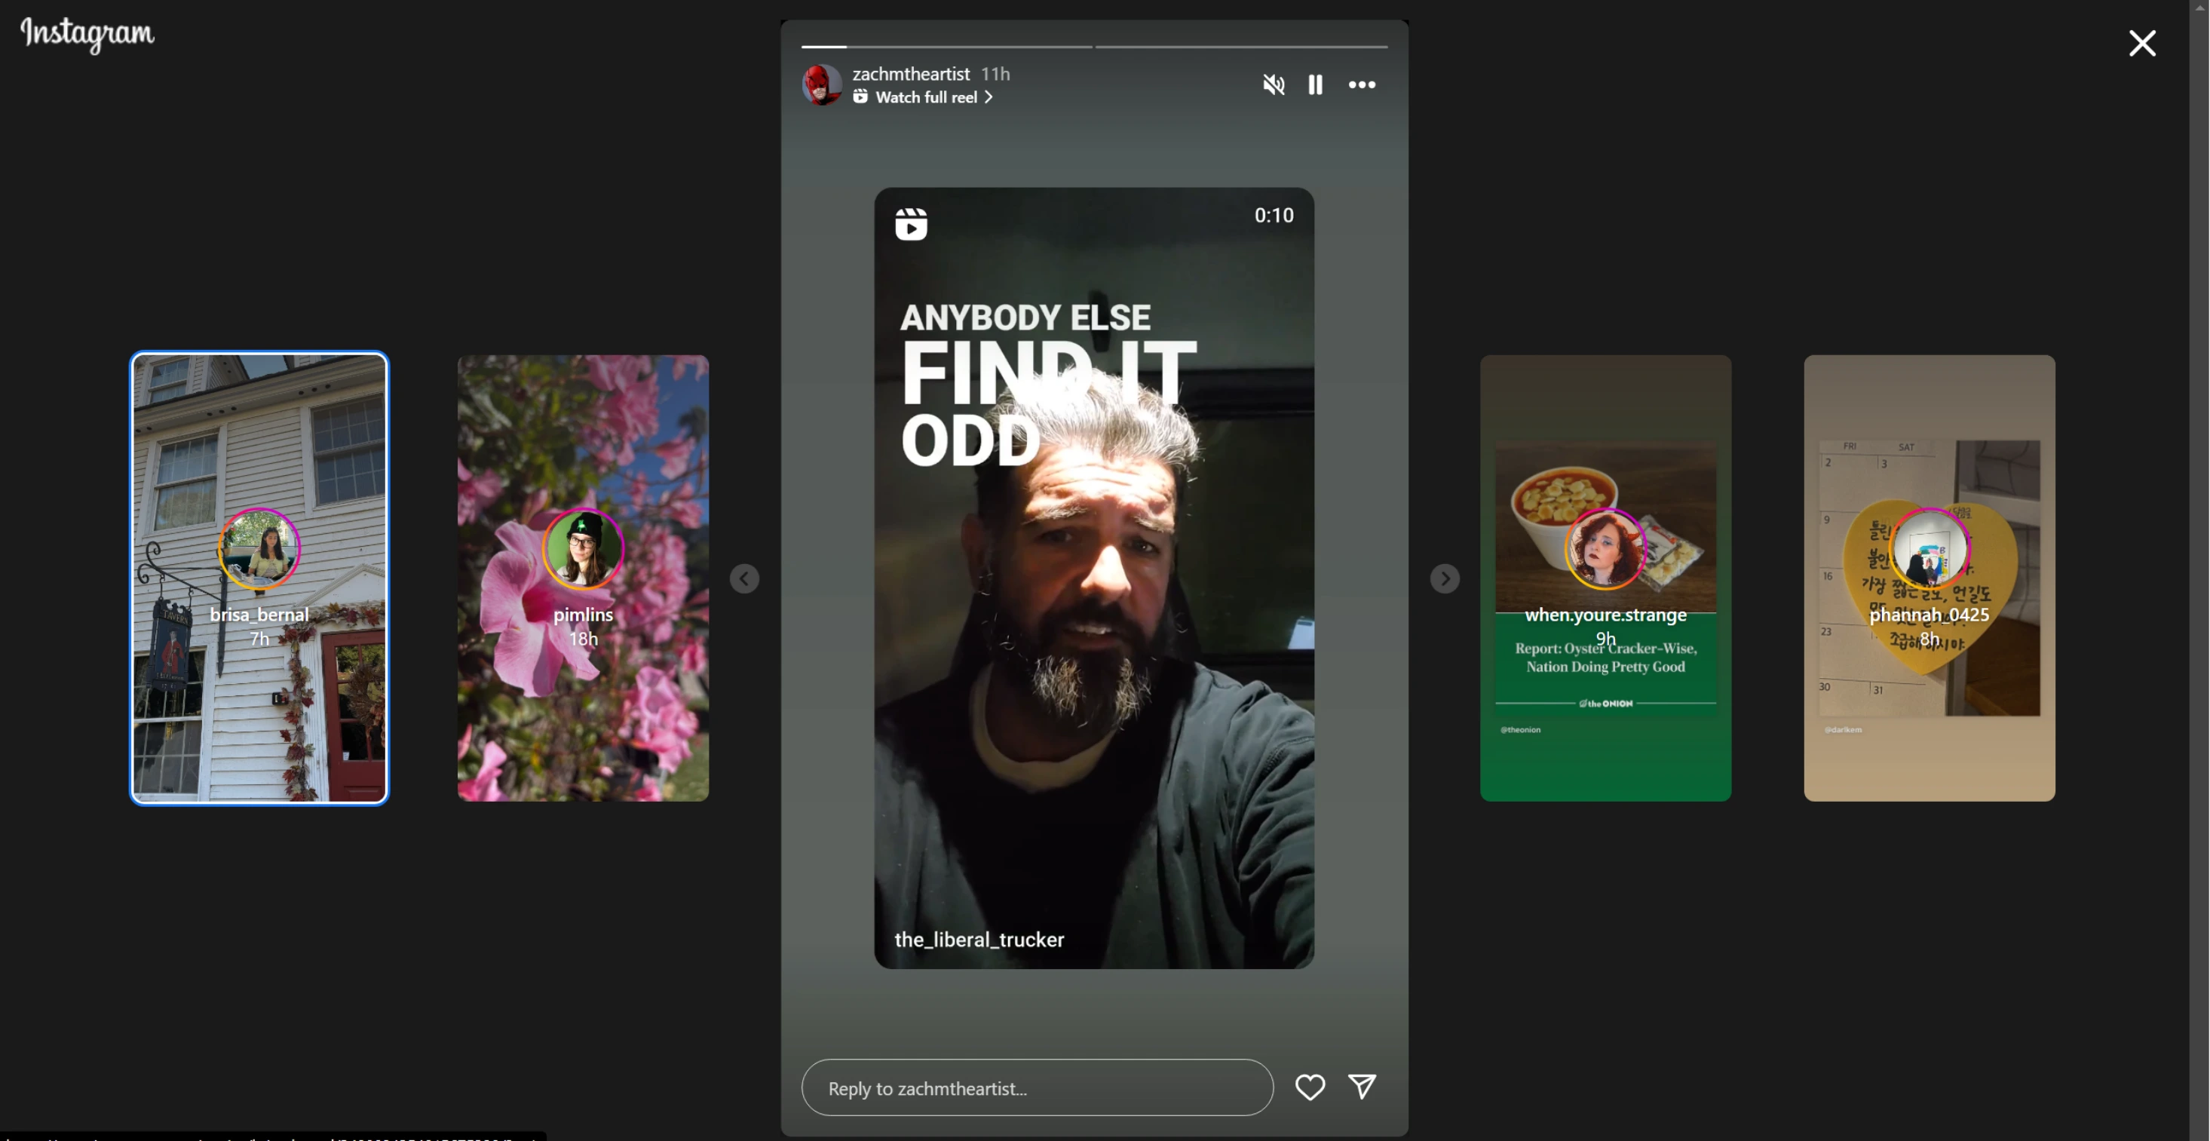The width and height of the screenshot is (2210, 1141).
Task: Open brisa_bernal story thumbnail
Action: pos(259,578)
